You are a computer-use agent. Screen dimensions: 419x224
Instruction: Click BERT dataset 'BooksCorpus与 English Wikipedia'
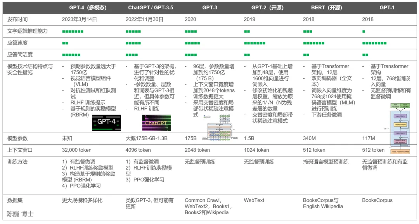coord(323,203)
